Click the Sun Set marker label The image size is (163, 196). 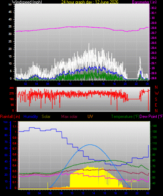pos(131,181)
